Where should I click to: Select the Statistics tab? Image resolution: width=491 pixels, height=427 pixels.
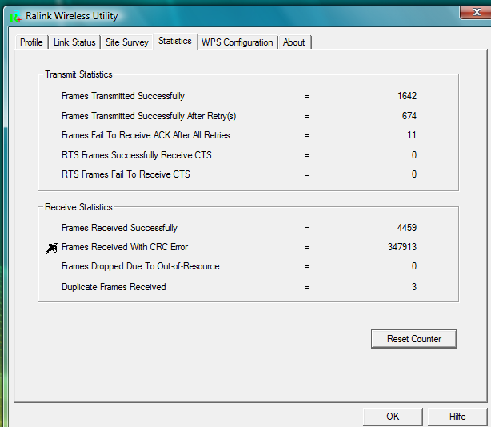click(175, 41)
